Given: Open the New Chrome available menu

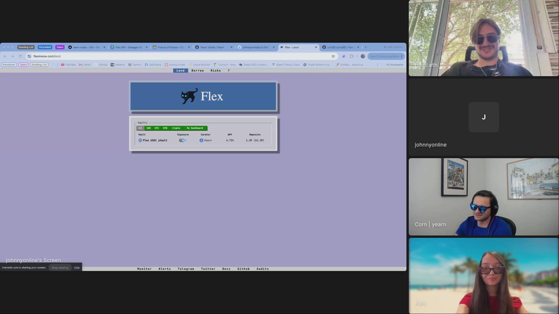Looking at the screenshot, I should pos(386,56).
